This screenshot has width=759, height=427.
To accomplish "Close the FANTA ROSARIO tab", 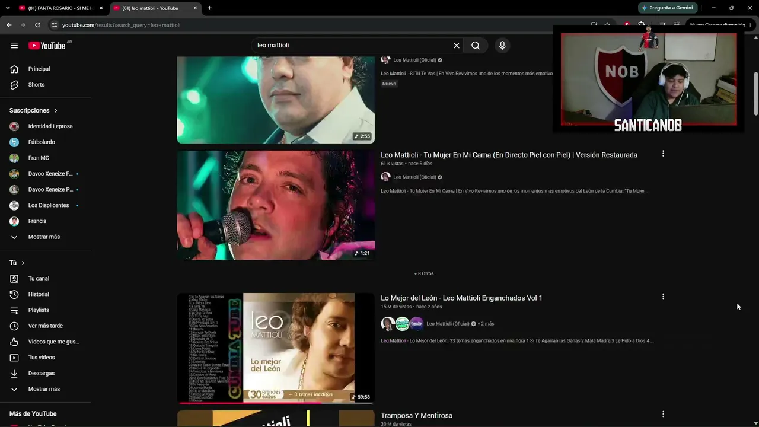I will click(101, 8).
